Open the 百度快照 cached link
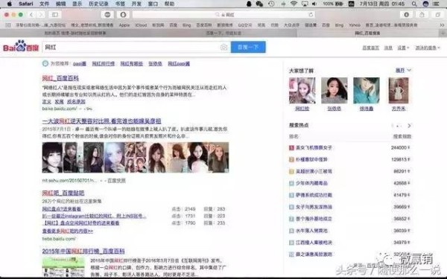The width and height of the screenshot is (447, 279). [116, 181]
